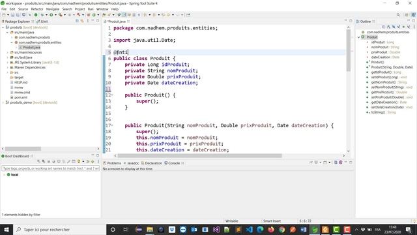Toggle Link with Editor in Package Explorer
The width and height of the screenshot is (417, 235).
coord(82,21)
